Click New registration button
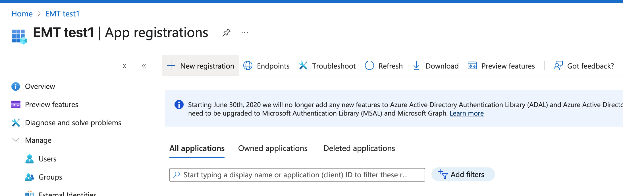Viewport: 623px width, 196px height. click(200, 66)
